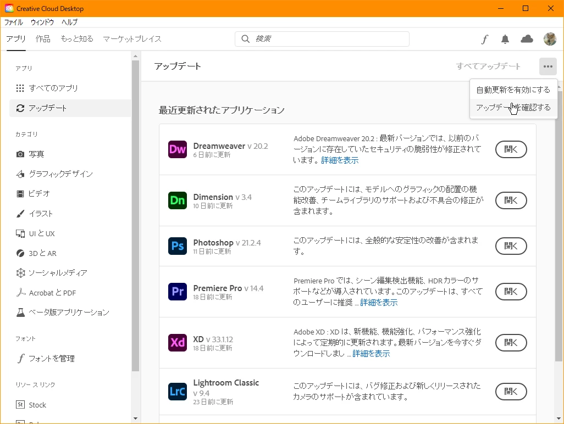Viewport: 564px width, 424px height.
Task: Open the ビデオ category
Action: tap(70, 194)
